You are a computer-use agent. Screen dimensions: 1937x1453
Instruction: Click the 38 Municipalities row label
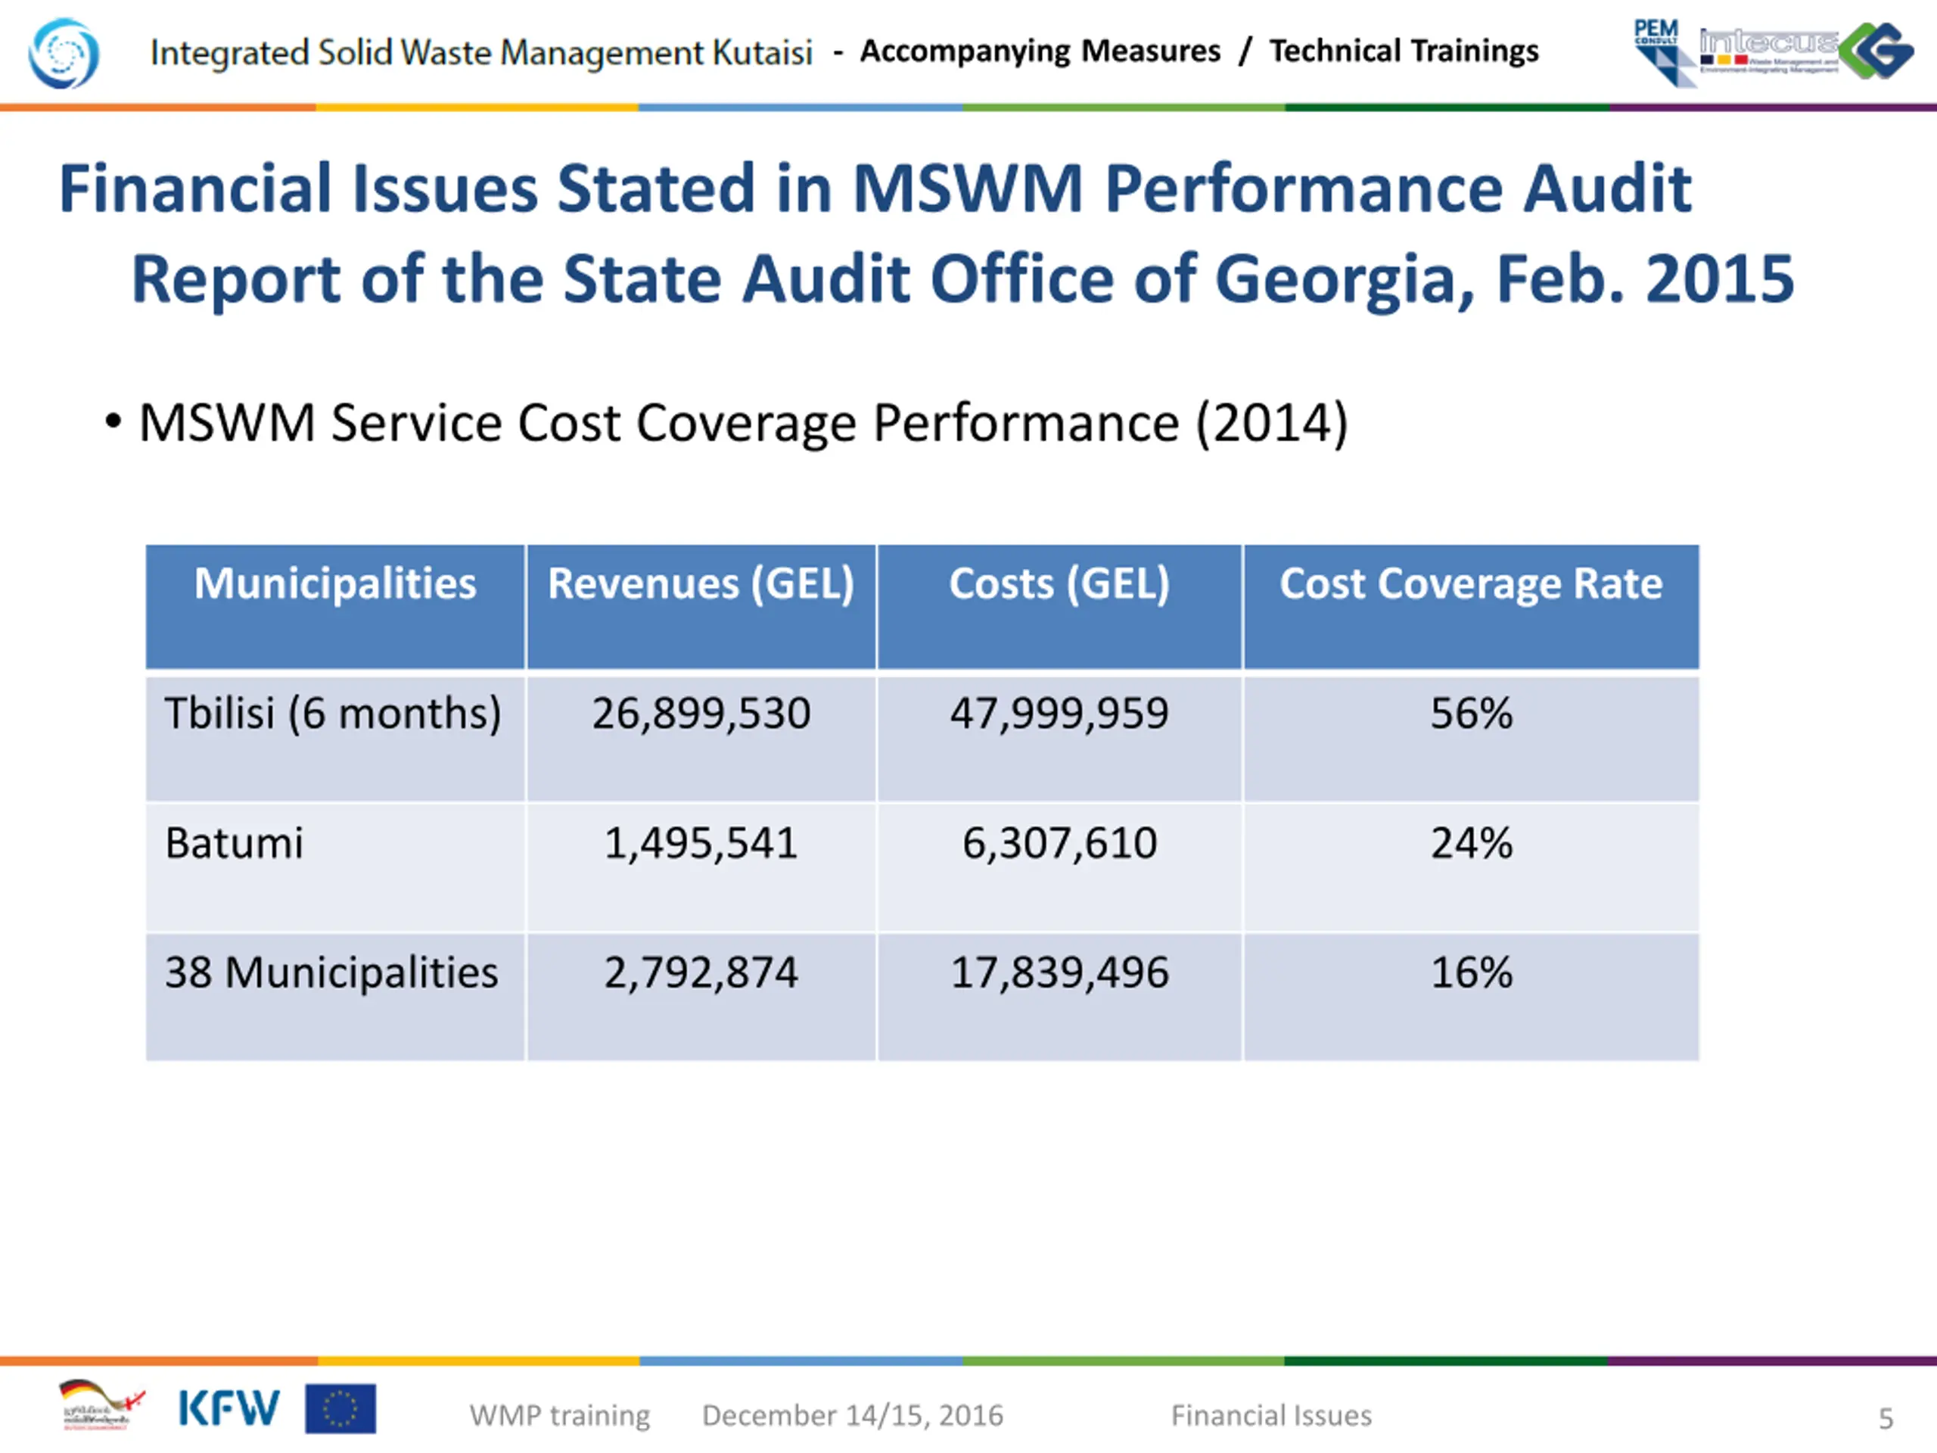pyautogui.click(x=332, y=973)
